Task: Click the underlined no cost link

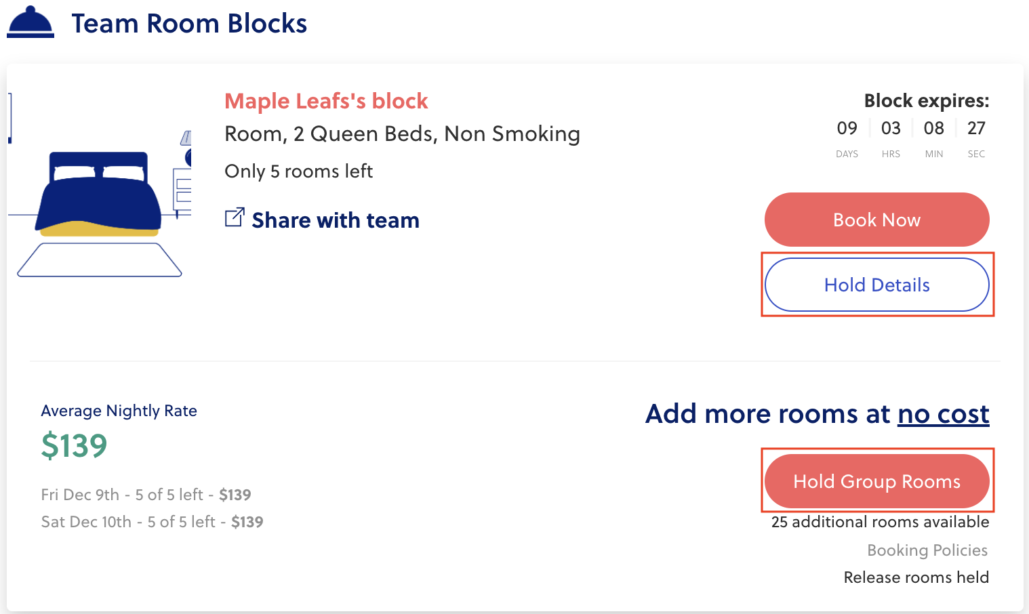Action: tap(943, 414)
